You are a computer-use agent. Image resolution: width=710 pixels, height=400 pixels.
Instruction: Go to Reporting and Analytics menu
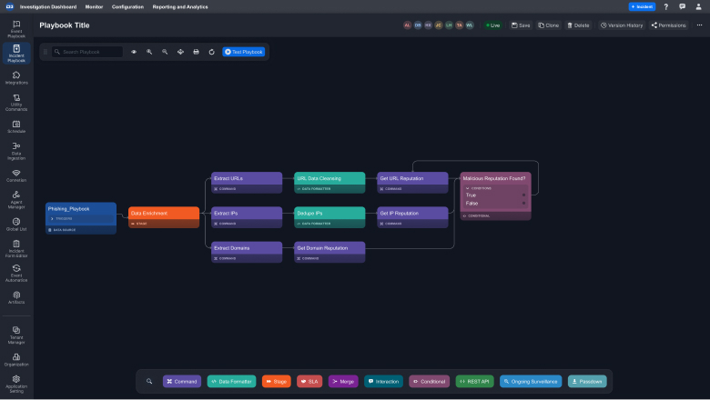point(178,6)
